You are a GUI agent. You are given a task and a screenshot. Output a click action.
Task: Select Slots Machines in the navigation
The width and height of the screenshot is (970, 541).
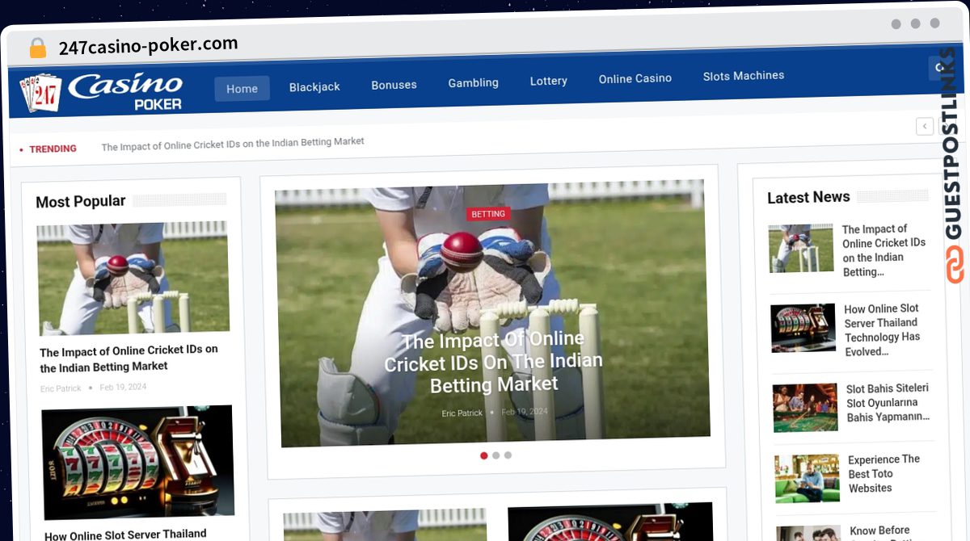tap(744, 75)
